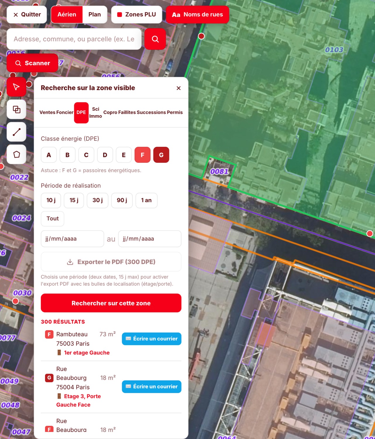Select the overlapping squares multi-select tool
The height and width of the screenshot is (439, 375).
tap(16, 109)
